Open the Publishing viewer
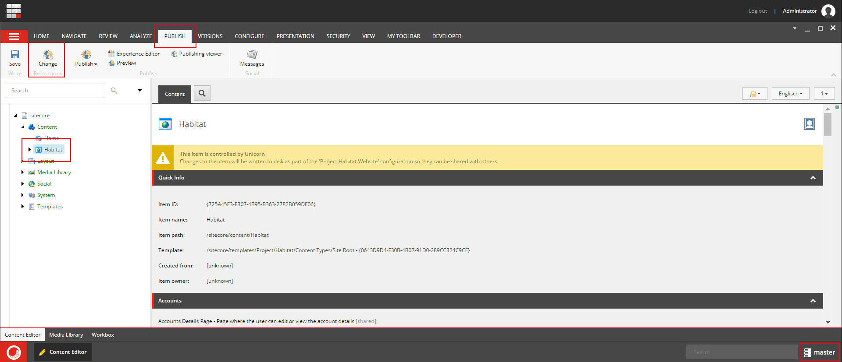This screenshot has height=362, width=842. point(196,54)
